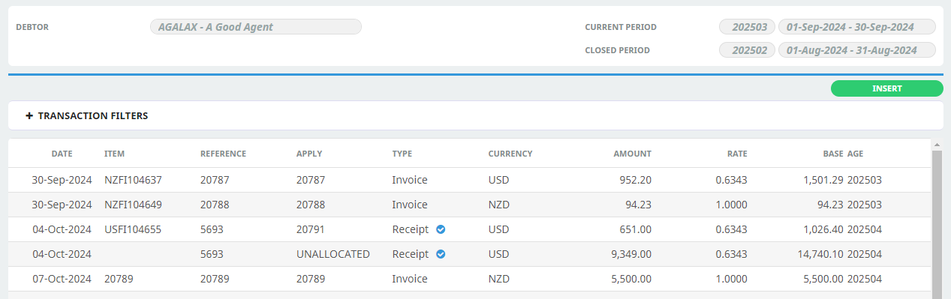951x299 pixels.
Task: Click the closed period field 202502
Action: point(747,50)
